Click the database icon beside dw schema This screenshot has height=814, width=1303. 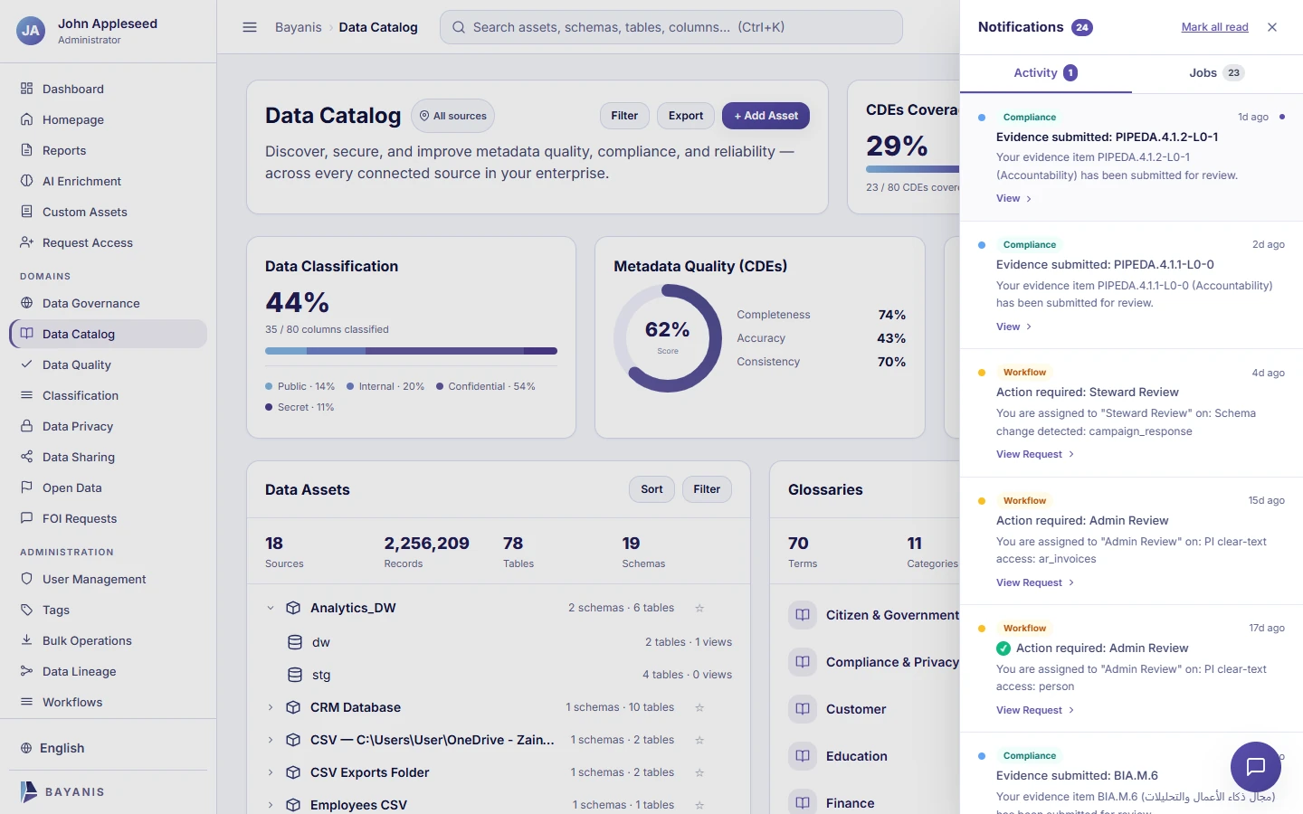[295, 642]
